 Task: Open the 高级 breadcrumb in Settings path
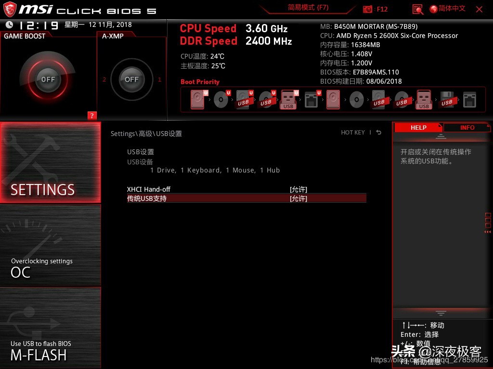tap(144, 134)
